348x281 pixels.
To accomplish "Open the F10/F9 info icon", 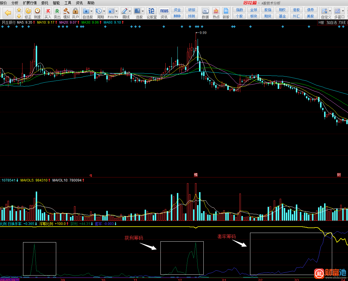I will click(x=111, y=11).
